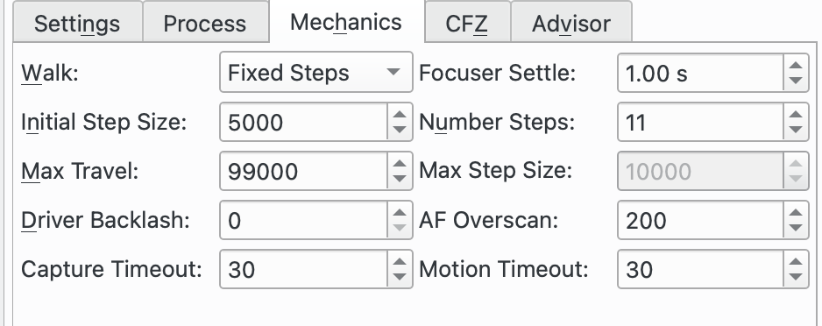The width and height of the screenshot is (822, 326).
Task: Increase Capture Timeout with up arrow
Action: (x=400, y=262)
